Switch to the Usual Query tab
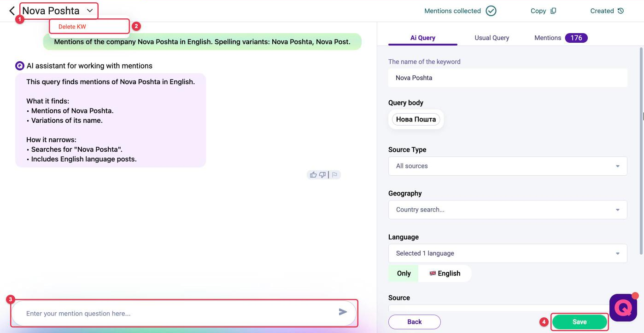 pyautogui.click(x=492, y=38)
